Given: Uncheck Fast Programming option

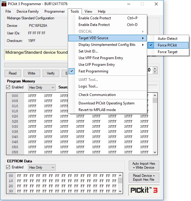Looking at the screenshot, I should coord(108,71).
